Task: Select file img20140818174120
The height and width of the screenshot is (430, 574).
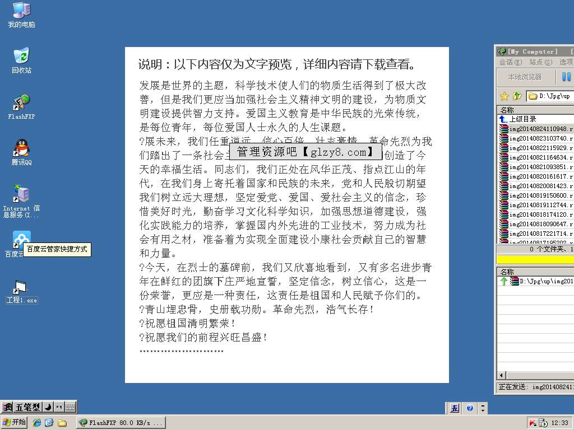Action: pos(536,214)
